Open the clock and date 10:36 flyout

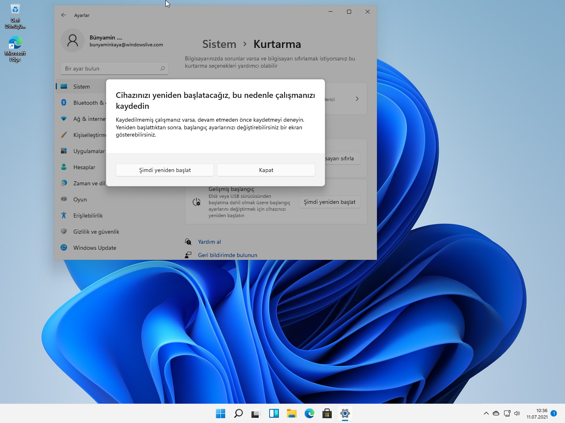pyautogui.click(x=537, y=414)
